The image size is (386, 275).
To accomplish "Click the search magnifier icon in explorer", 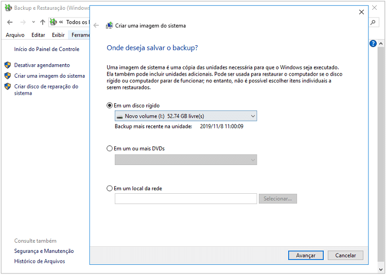I will click(x=373, y=22).
